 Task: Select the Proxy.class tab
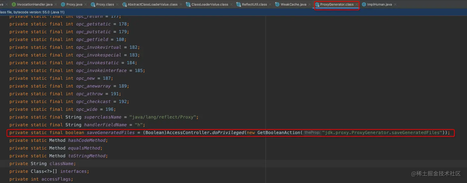105,5
